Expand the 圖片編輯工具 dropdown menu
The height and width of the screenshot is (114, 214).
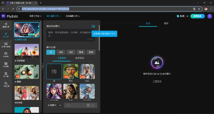point(54,16)
